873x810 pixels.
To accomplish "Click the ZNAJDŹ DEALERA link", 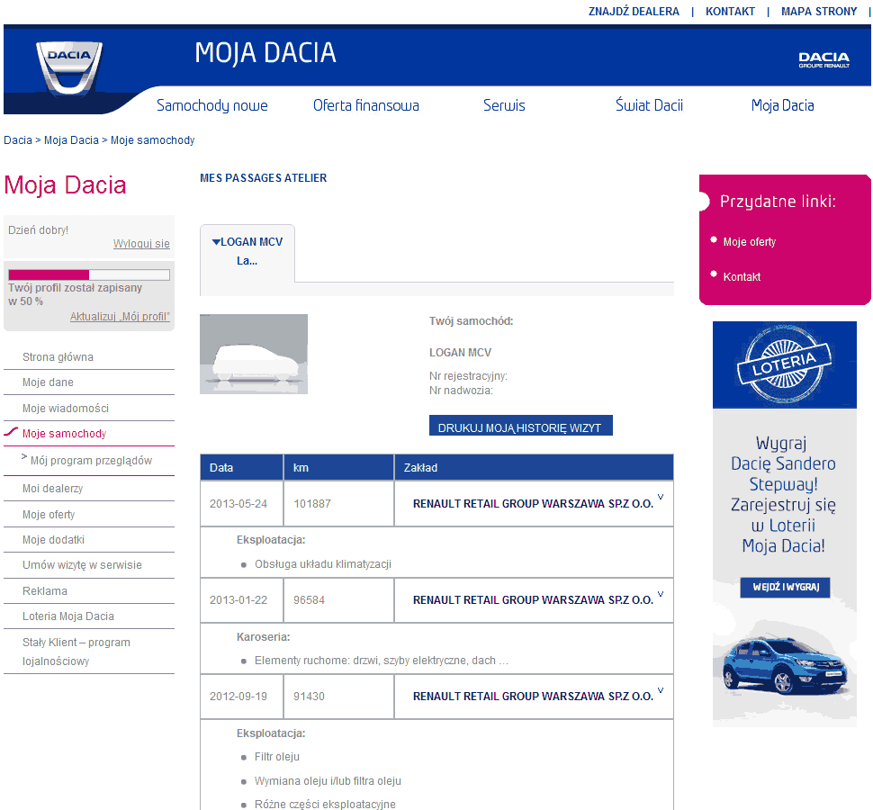I will 634,11.
